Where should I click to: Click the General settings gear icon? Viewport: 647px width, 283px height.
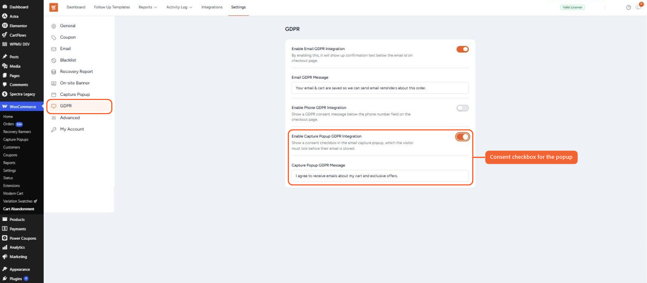tap(54, 26)
